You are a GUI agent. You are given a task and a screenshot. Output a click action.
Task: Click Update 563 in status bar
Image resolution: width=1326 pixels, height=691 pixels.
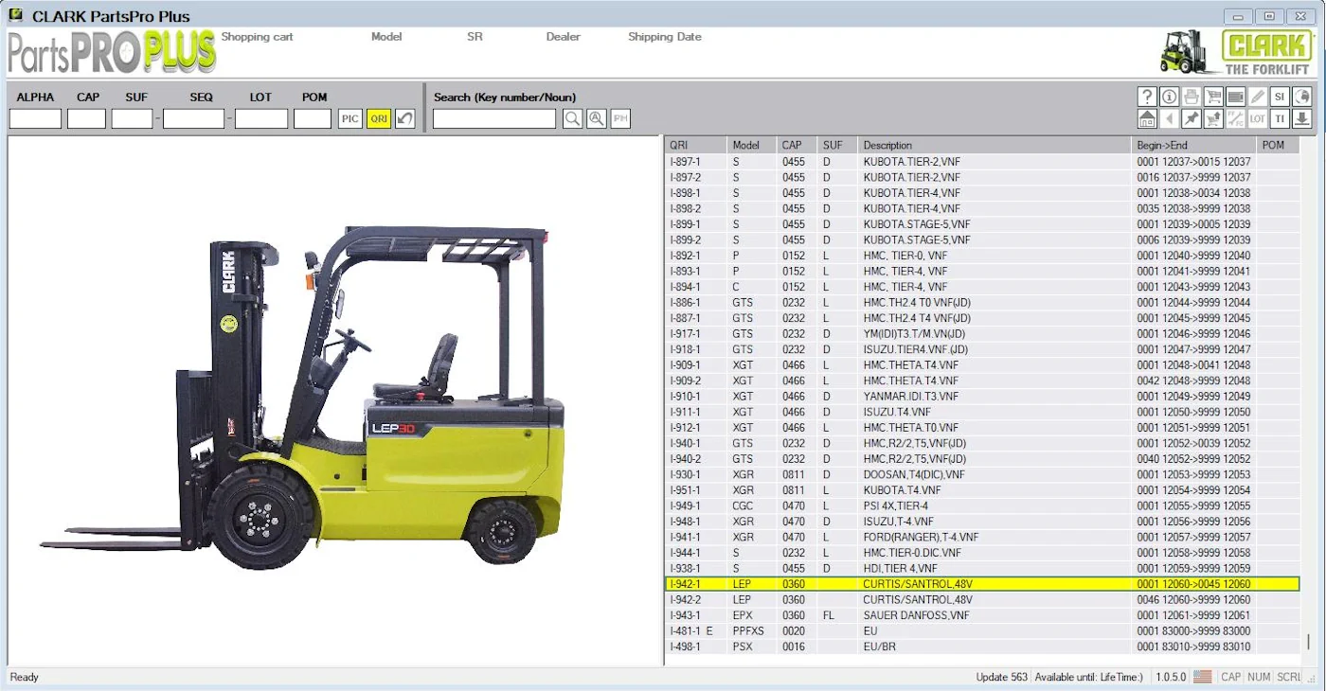point(1001,677)
